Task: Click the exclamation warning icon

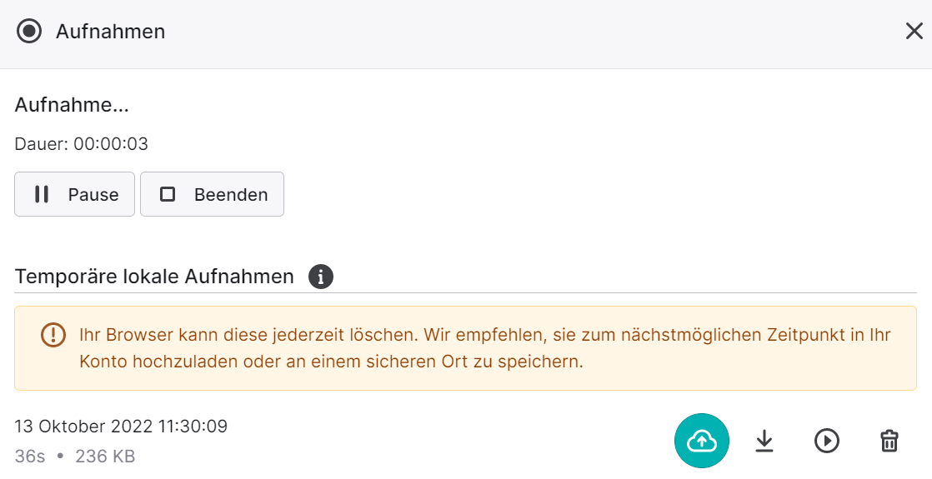Action: tap(53, 335)
